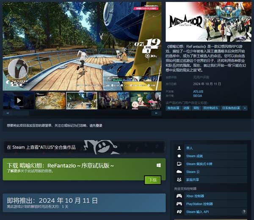Select the ship deck screenshot thumbnail
Viewport: 254px width, 220px height.
(x=82, y=100)
